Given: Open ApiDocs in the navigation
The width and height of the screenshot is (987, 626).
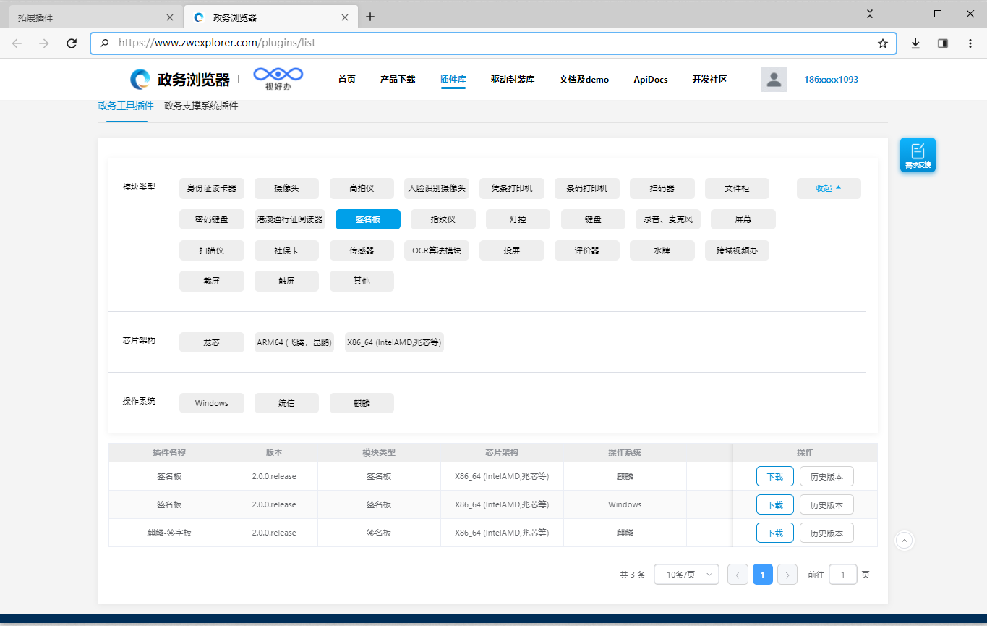Looking at the screenshot, I should [651, 80].
